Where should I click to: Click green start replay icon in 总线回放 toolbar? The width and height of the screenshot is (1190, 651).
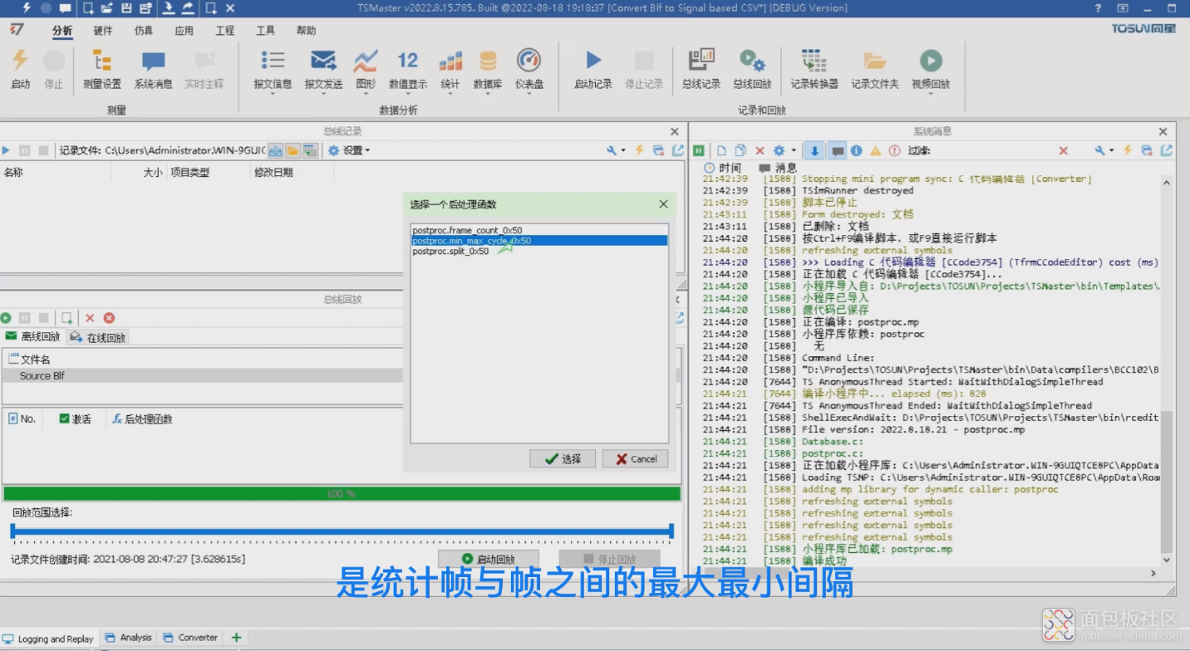click(x=6, y=318)
